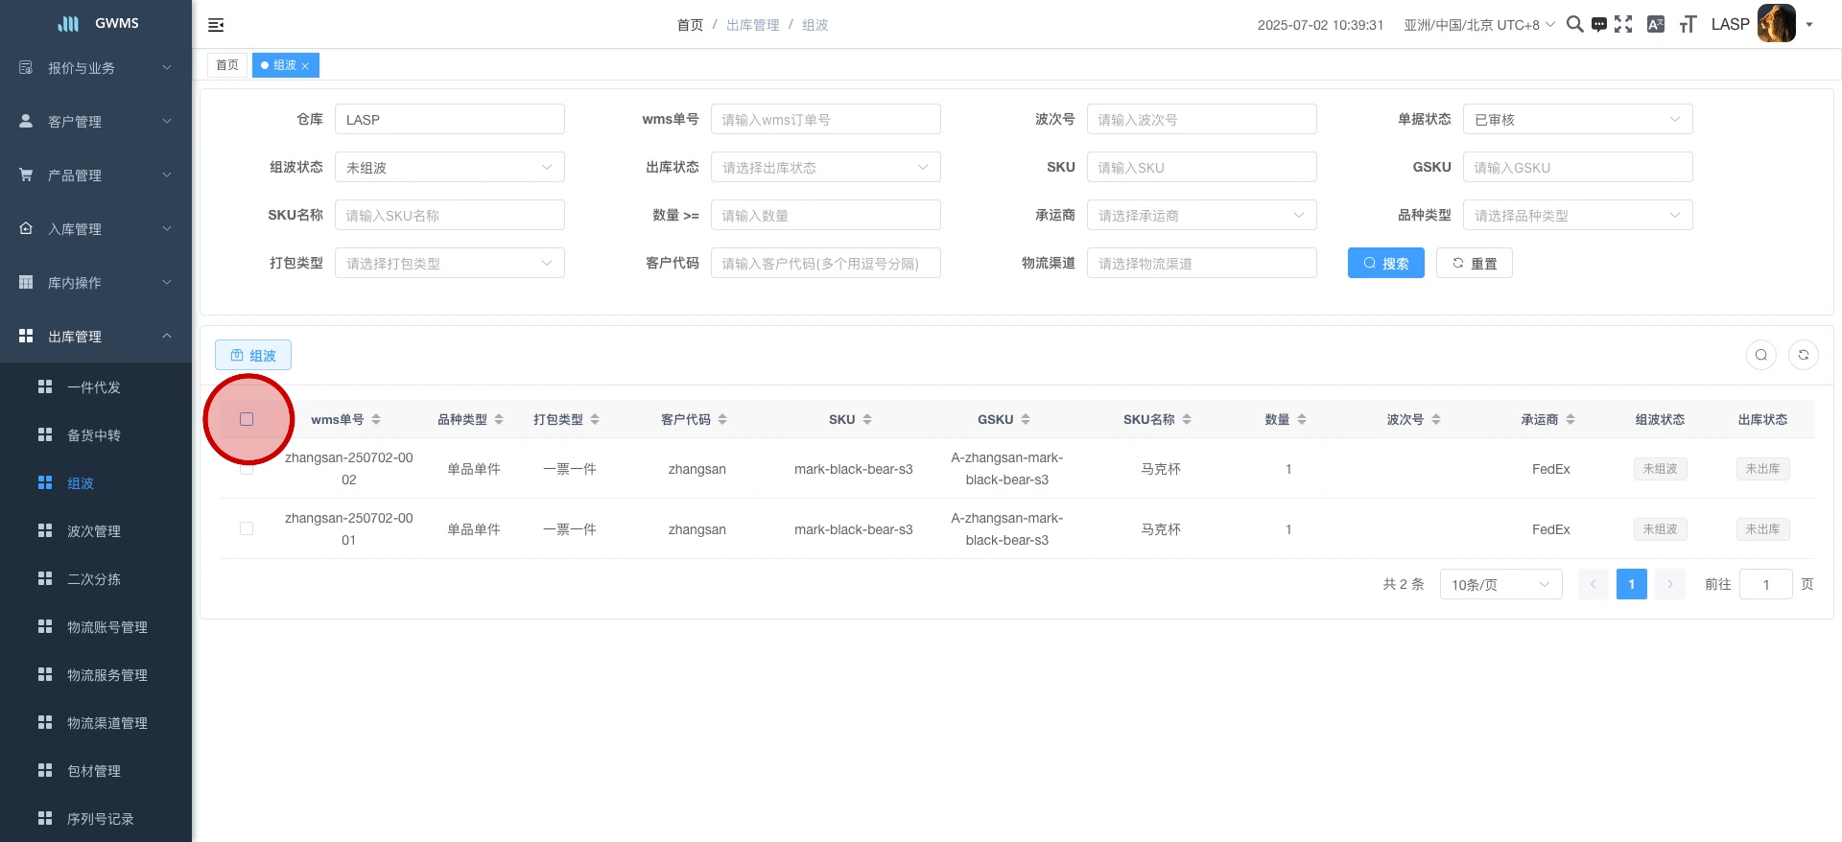This screenshot has width=1842, height=842.
Task: Click the table refresh circular icon
Action: point(1803,355)
